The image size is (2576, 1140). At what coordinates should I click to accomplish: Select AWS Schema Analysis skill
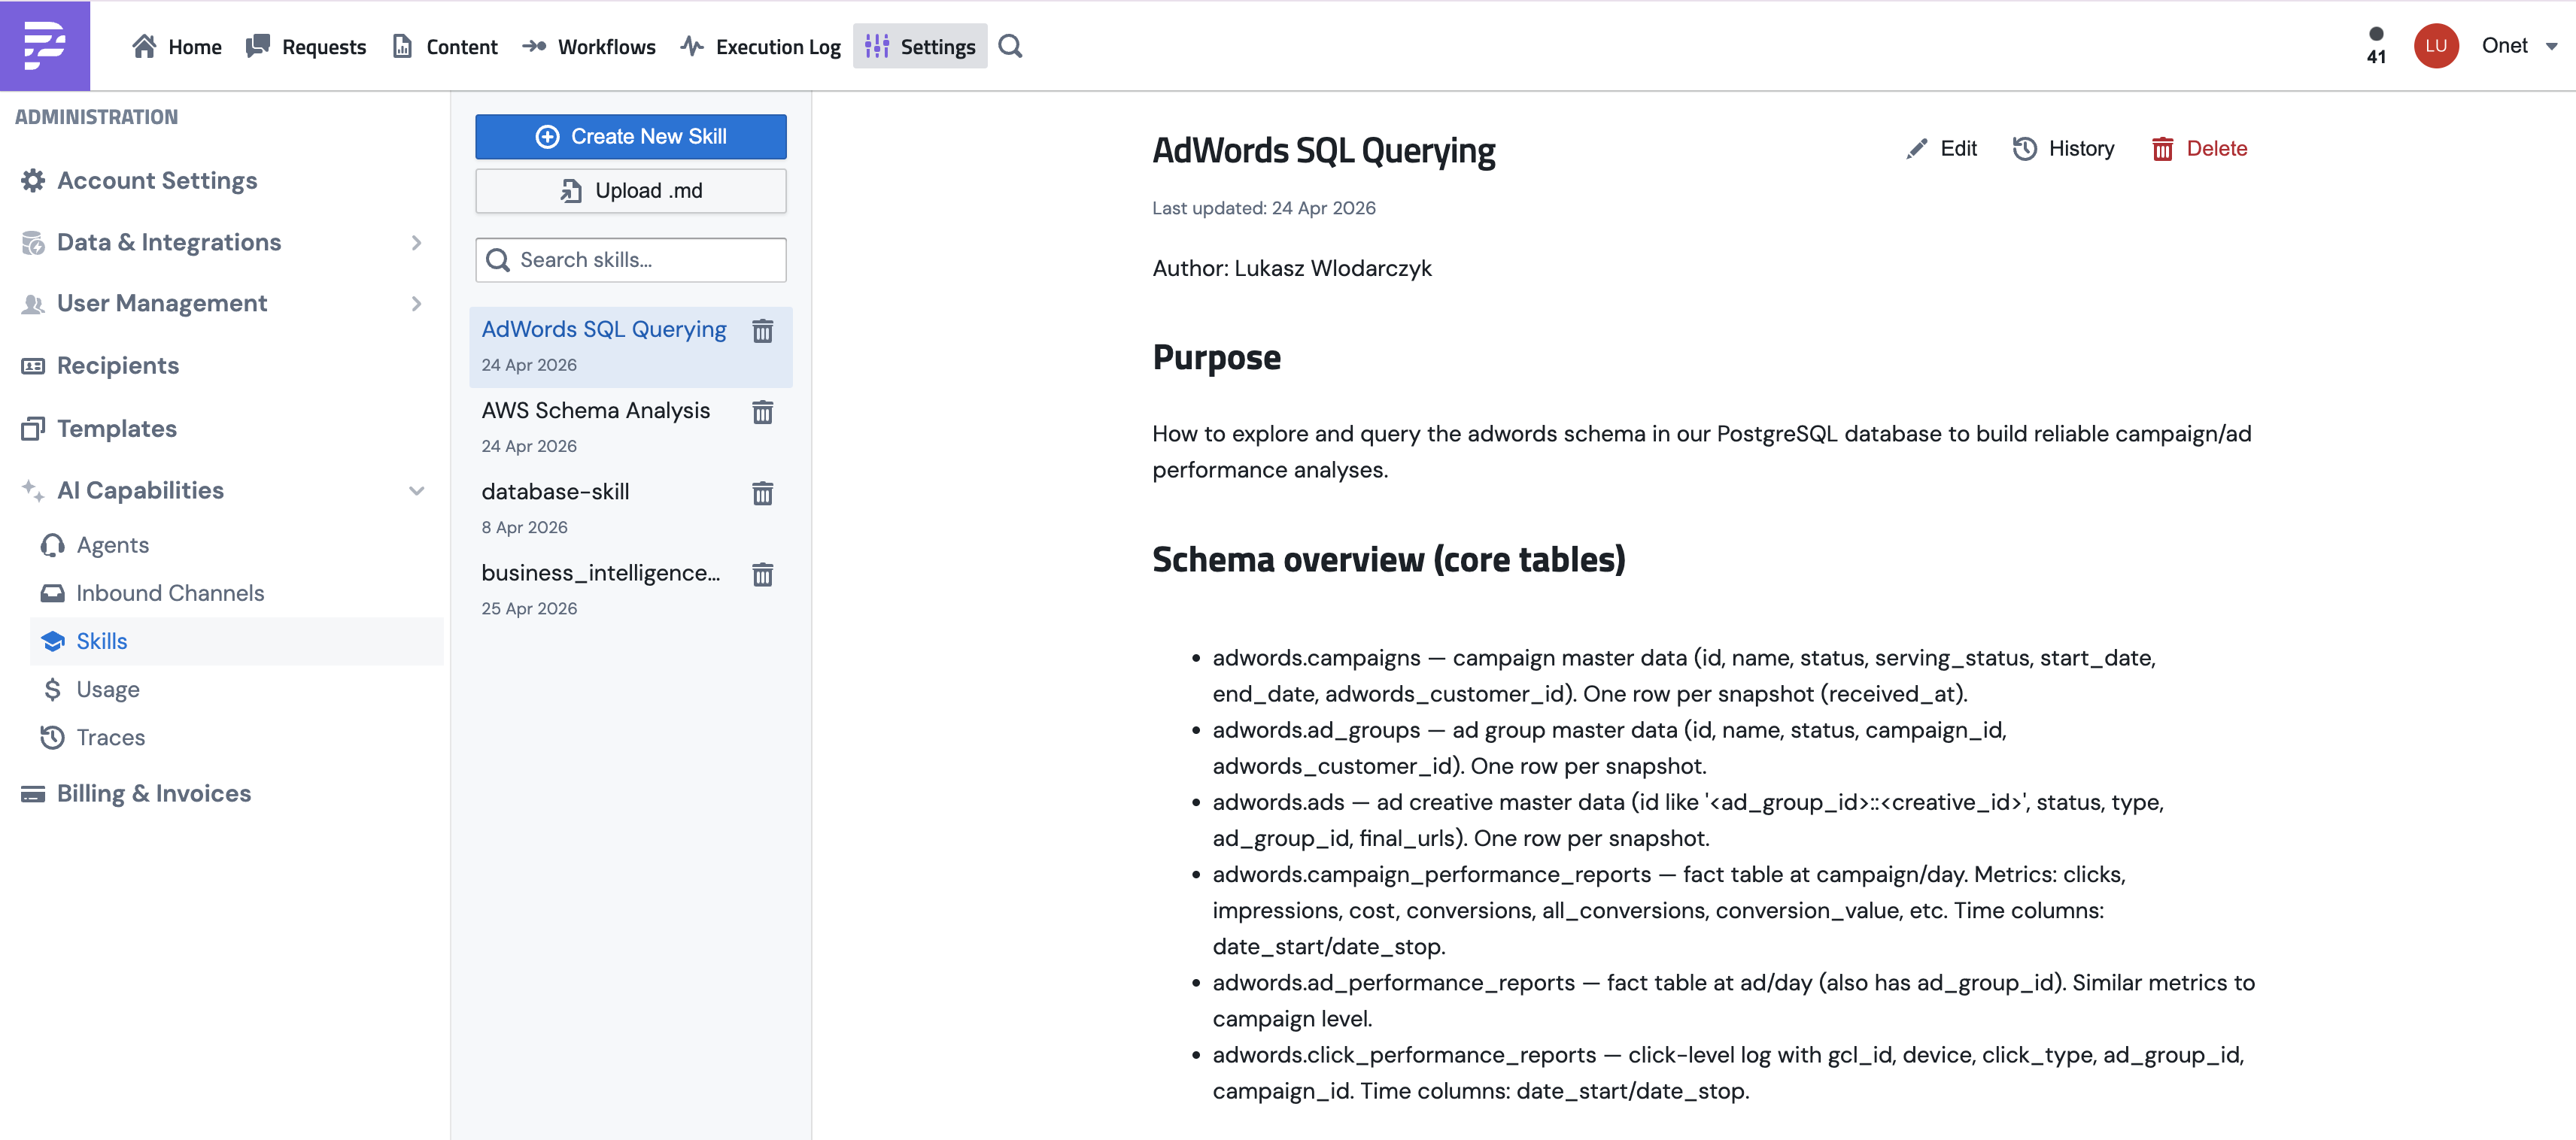(631, 428)
